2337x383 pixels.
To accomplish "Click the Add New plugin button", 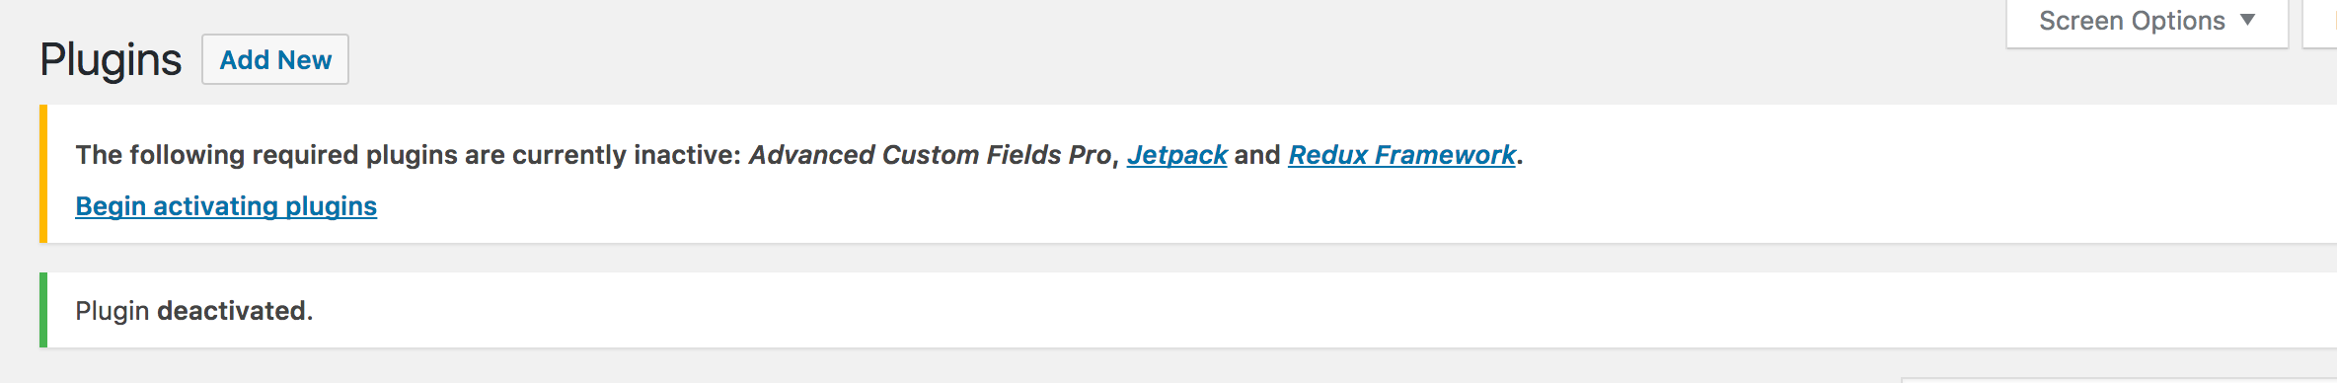I will click(275, 59).
